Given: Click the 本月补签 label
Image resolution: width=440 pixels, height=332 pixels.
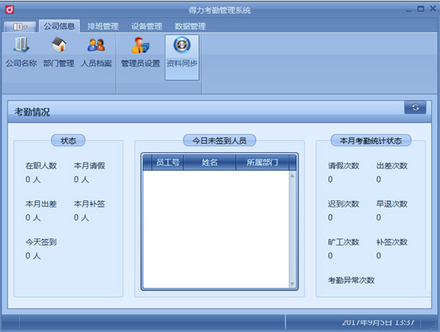Looking at the screenshot, I should 89,204.
